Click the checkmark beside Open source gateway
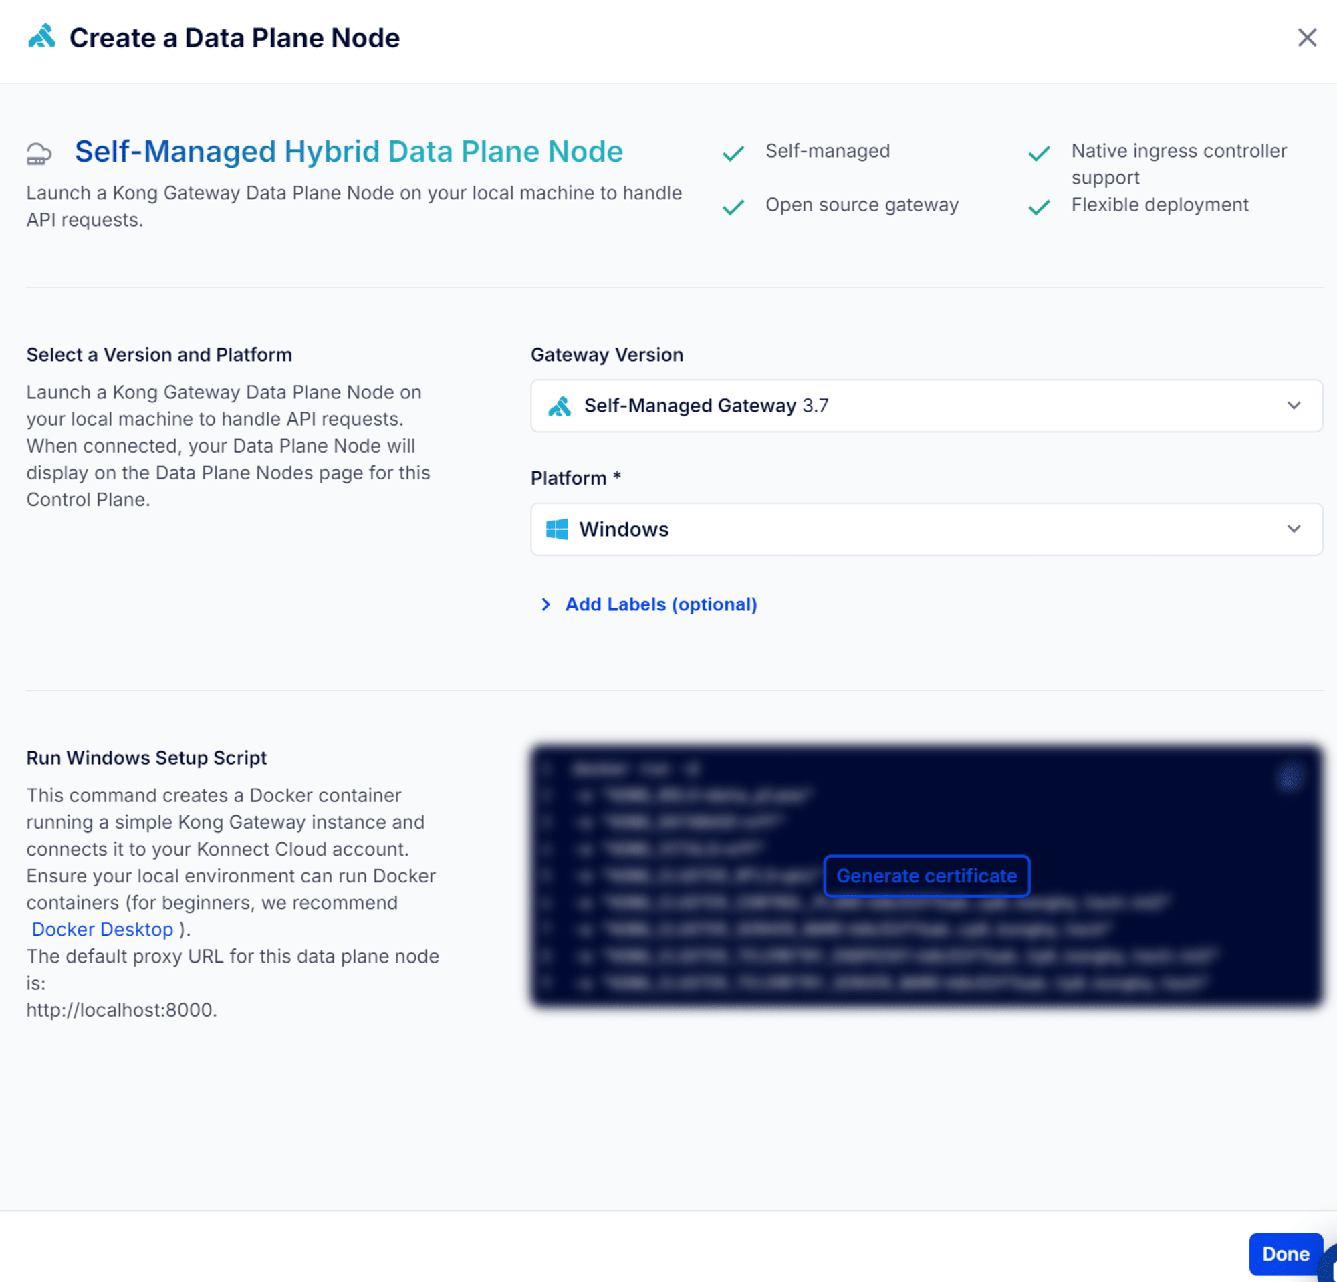1337x1282 pixels. tap(733, 207)
